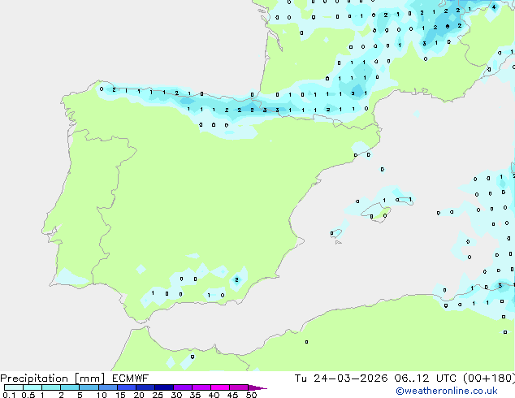
Task: Click the 5–10 mm legend swatch
Action: tap(89, 387)
